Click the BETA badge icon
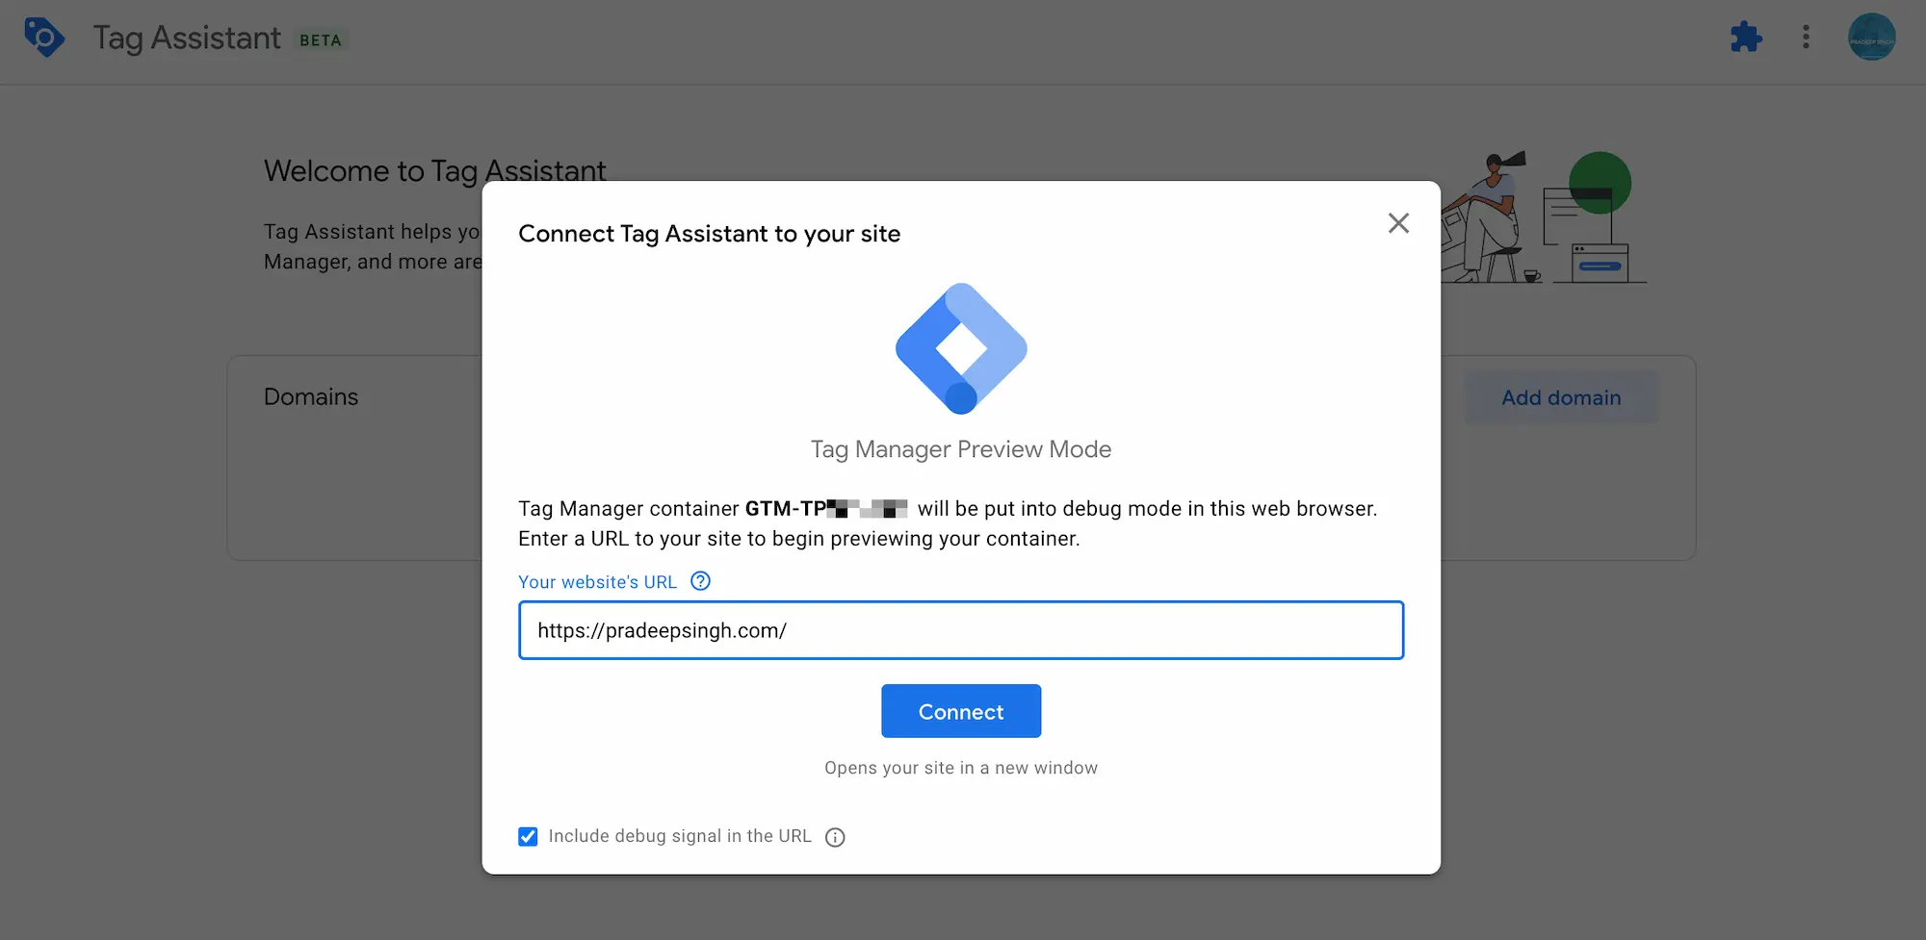The width and height of the screenshot is (1926, 940). (x=319, y=39)
